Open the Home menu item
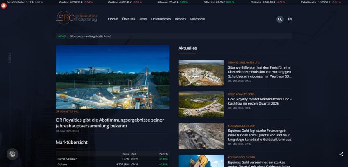This screenshot has height=167, width=348. click(113, 19)
